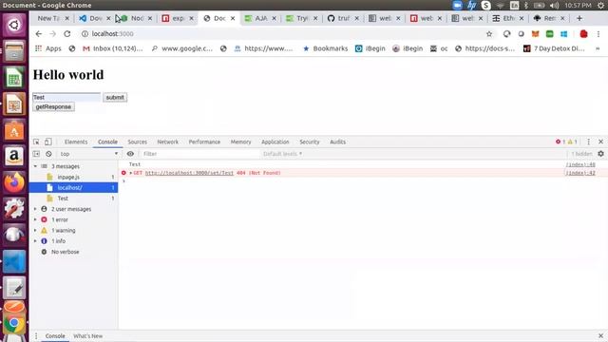Hide the console sidebar panel
Screen dimensions: 608x342
[36, 154]
